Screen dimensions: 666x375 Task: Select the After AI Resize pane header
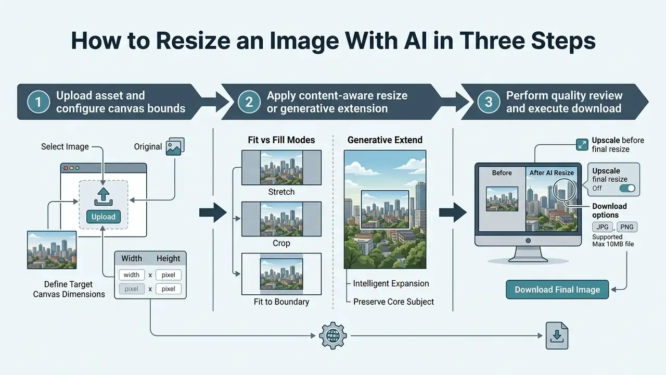click(x=552, y=173)
